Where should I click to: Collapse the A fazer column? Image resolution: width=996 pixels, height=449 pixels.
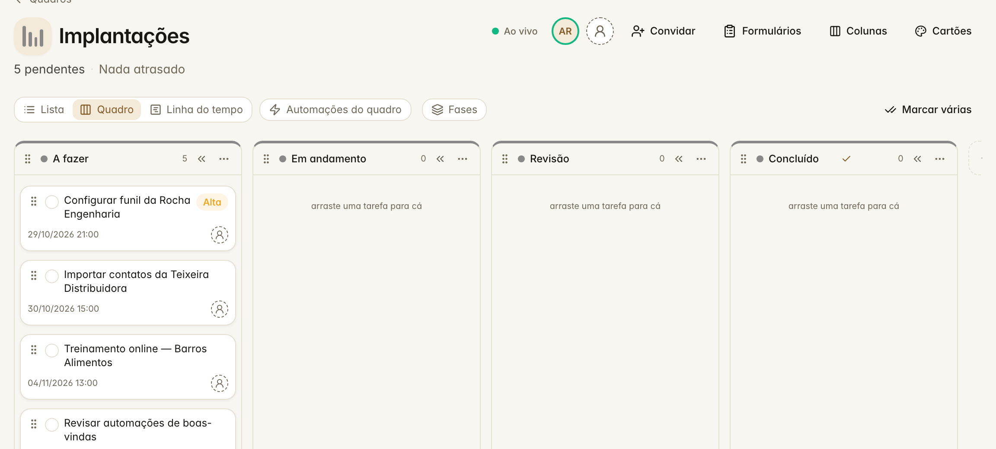[x=201, y=159]
